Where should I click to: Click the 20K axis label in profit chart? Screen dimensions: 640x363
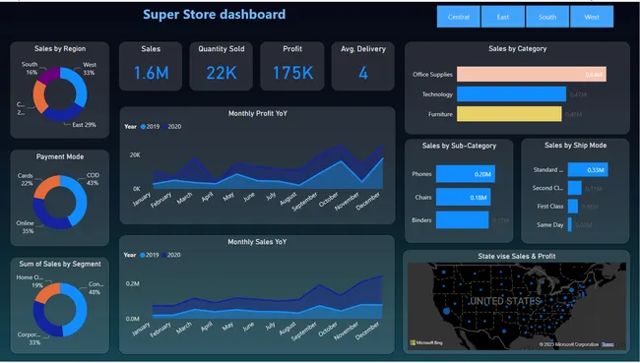(135, 155)
